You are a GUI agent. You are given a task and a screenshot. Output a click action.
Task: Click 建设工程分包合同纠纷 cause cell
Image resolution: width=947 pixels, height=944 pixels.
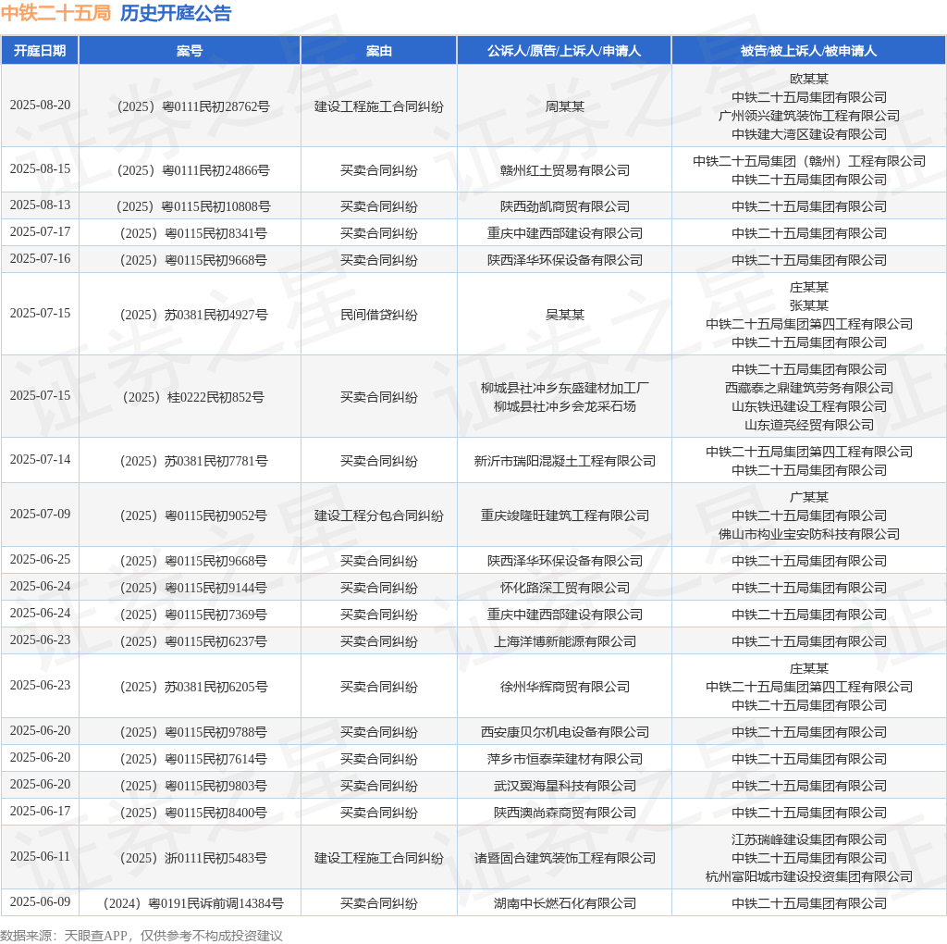378,515
